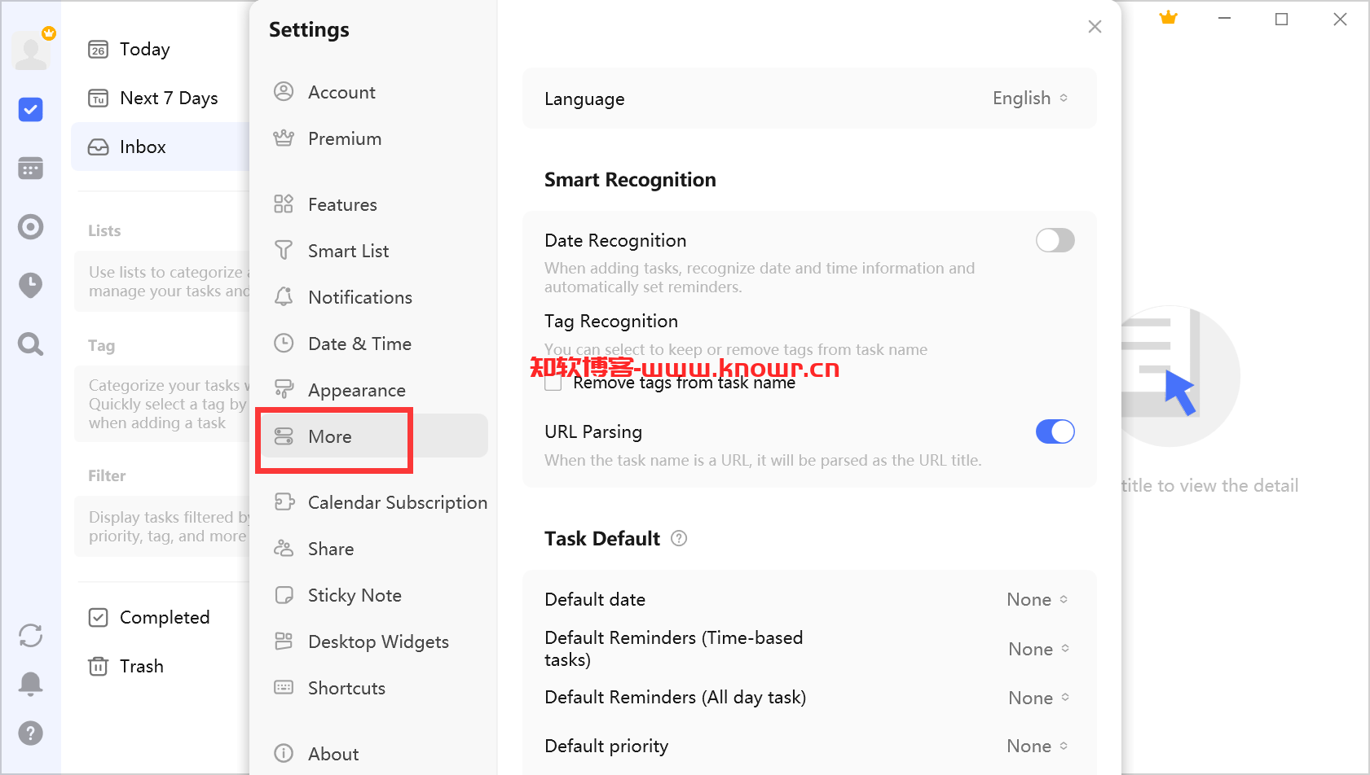
Task: Click the help question mark icon
Action: (x=30, y=733)
